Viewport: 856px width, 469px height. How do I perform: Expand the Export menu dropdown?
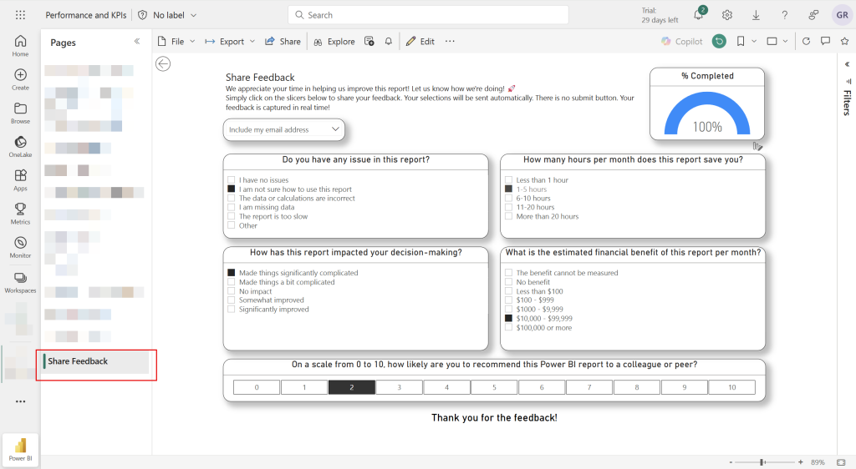pyautogui.click(x=230, y=41)
